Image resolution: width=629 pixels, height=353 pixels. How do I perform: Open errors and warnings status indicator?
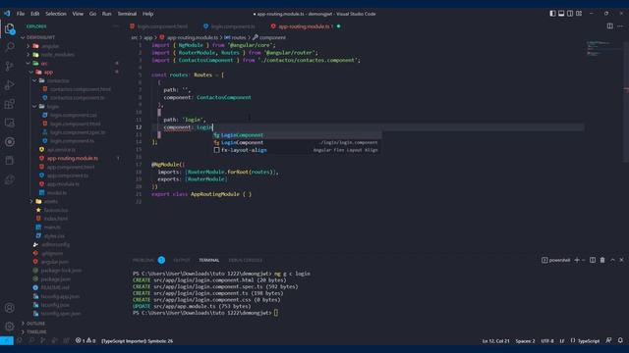(86, 341)
